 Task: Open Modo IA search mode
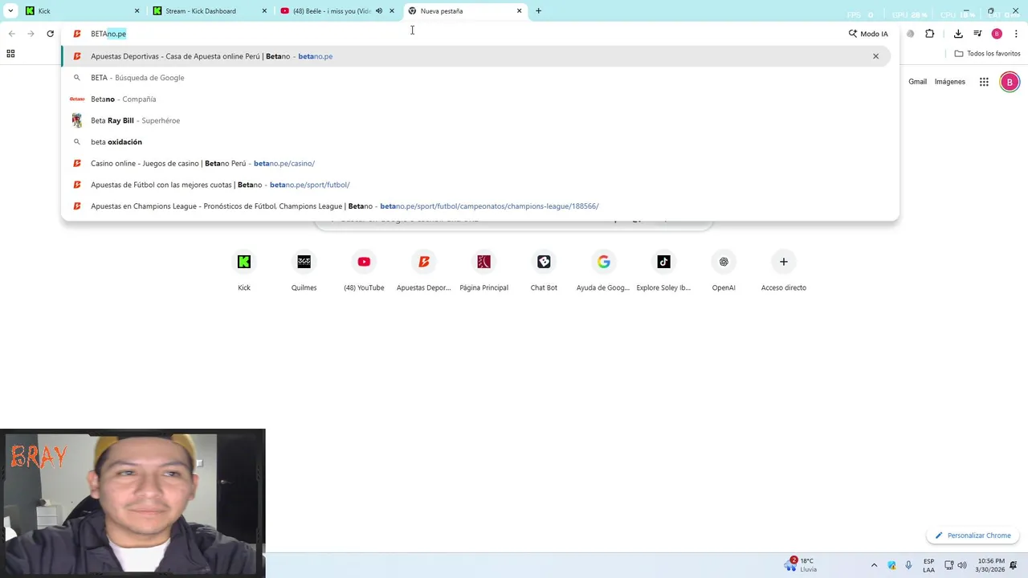[x=868, y=34]
